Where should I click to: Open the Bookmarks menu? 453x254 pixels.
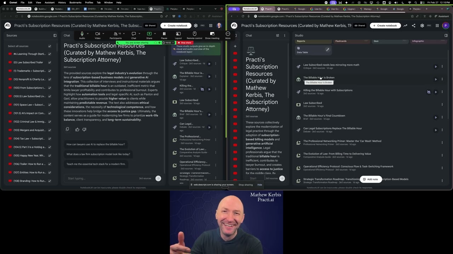75,2
